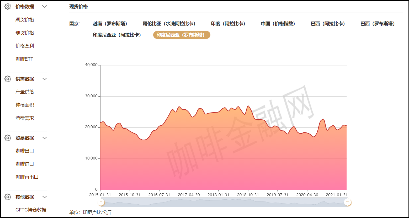The width and height of the screenshot is (409, 218).
Task: Click the 供需数据 section heading
Action: pos(25,79)
